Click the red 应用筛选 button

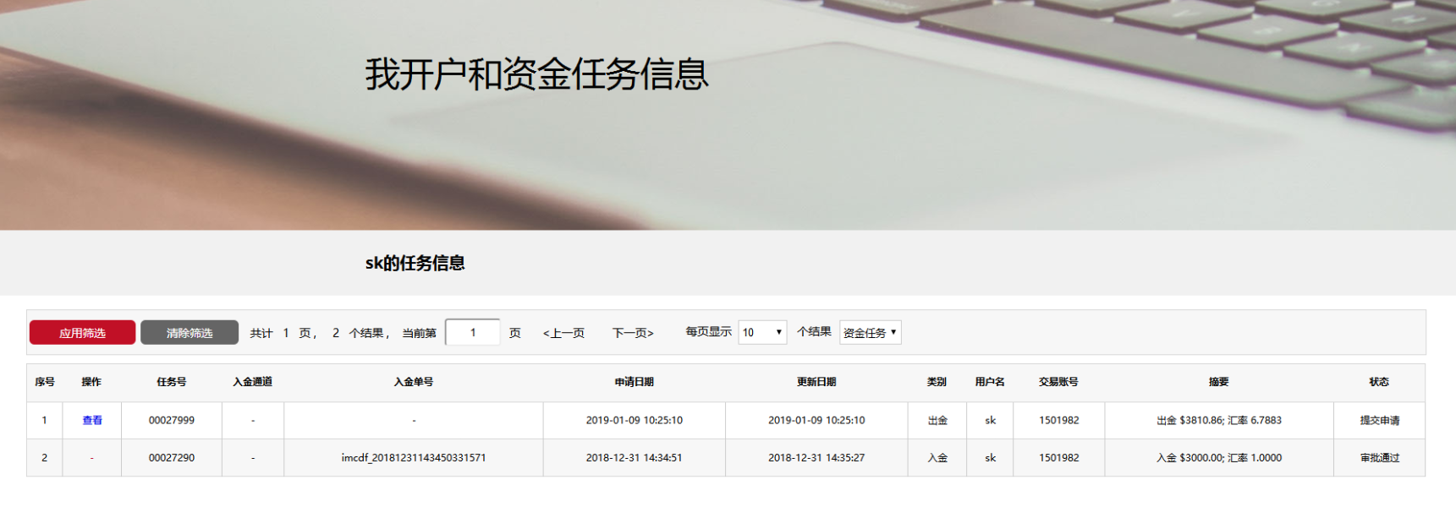pyautogui.click(x=82, y=333)
